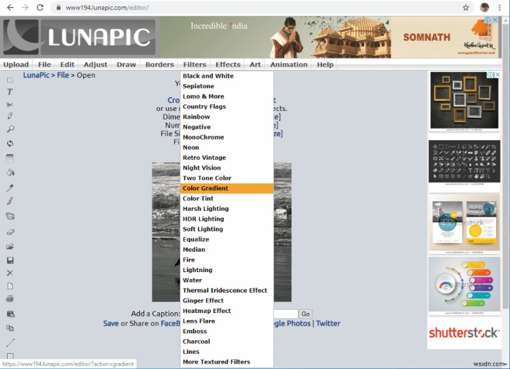Click the printer icon
Viewport: 510px width, 369px height.
10,299
